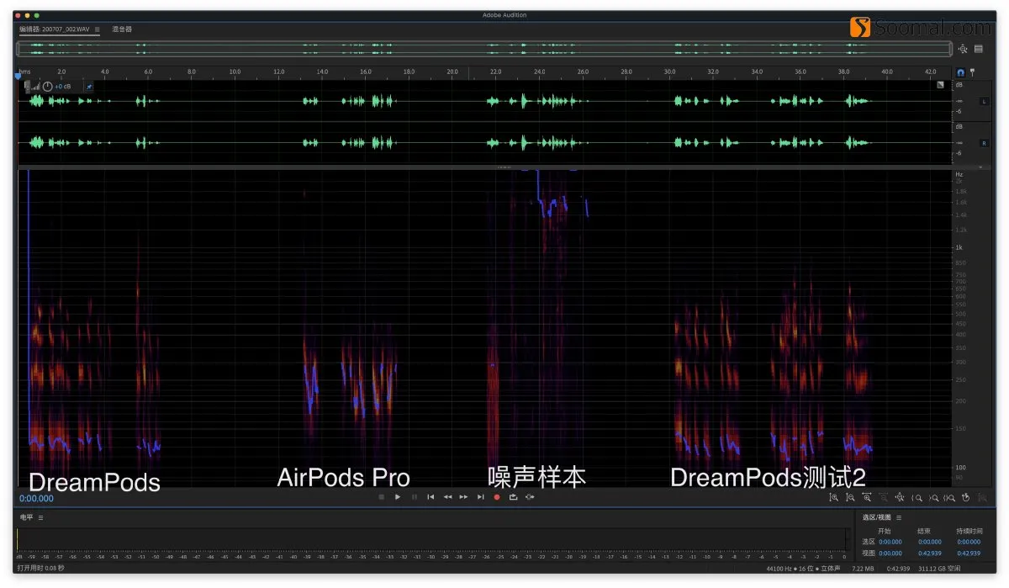Start recording with the red Record button

(x=496, y=497)
